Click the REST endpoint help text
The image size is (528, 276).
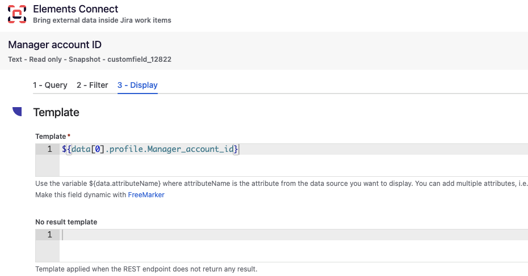point(146,269)
